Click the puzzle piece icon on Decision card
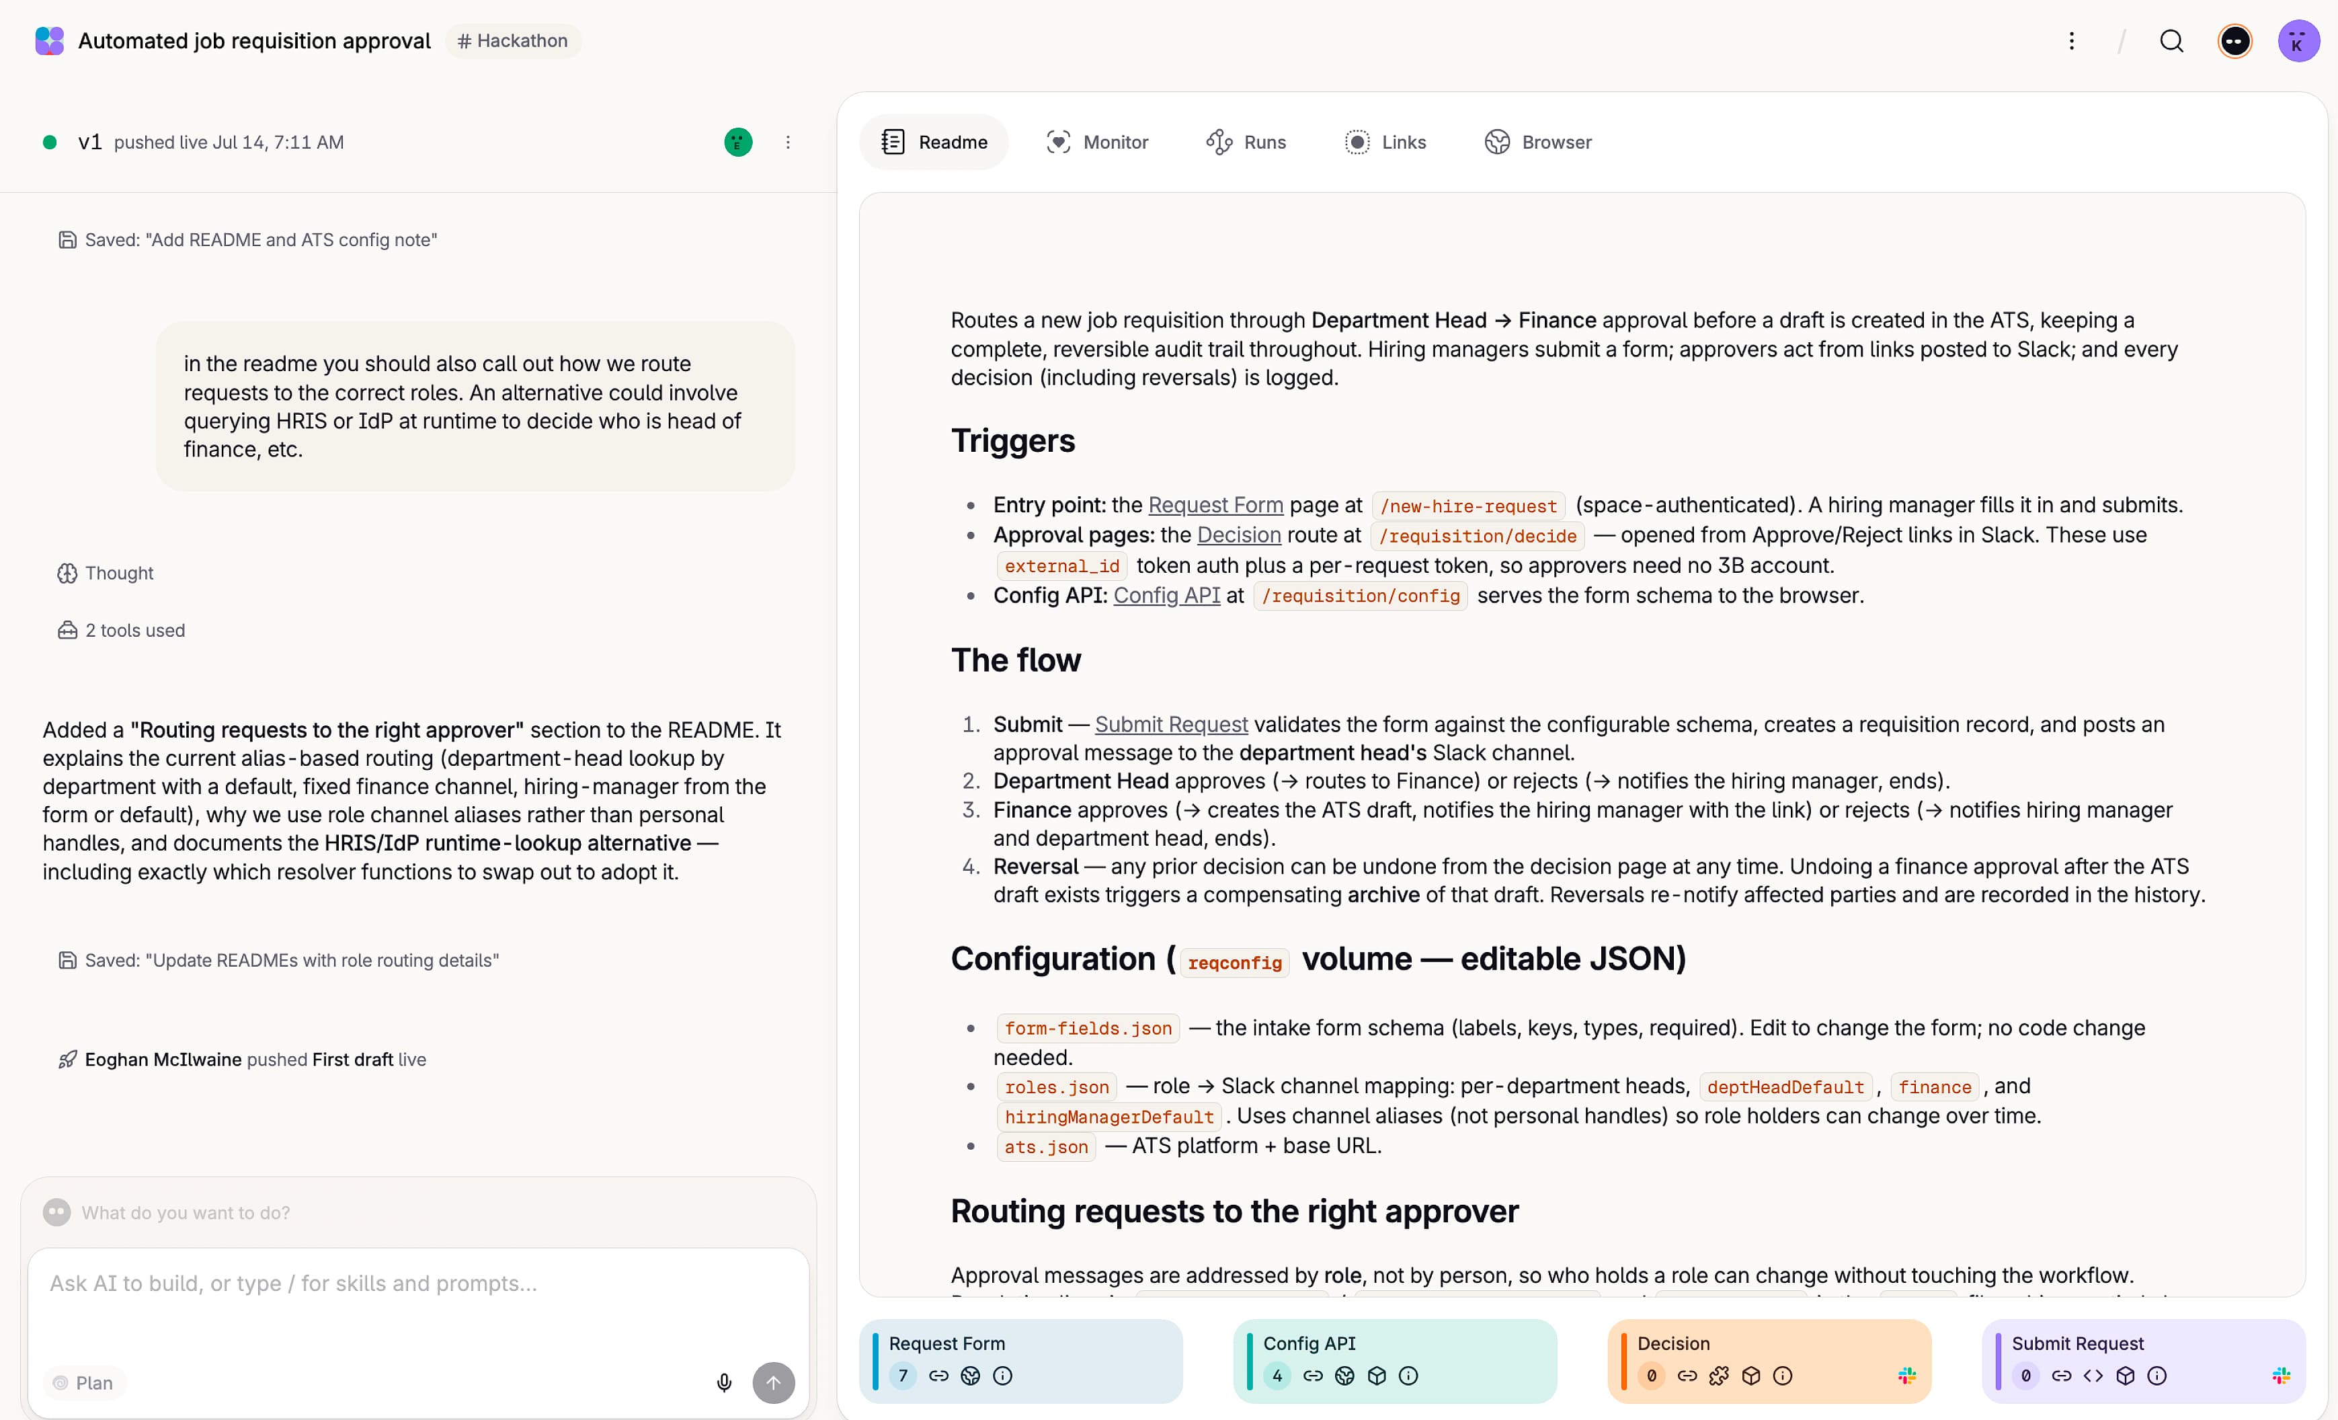The height and width of the screenshot is (1420, 2338). point(1720,1376)
